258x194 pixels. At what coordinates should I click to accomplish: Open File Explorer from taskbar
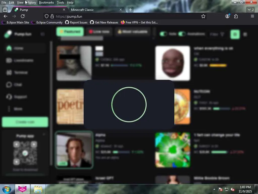tap(38, 189)
